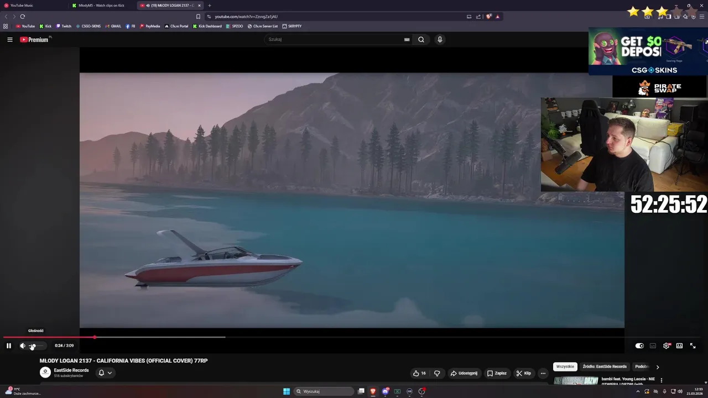This screenshot has height=398, width=708.
Task: Expand filter chips with right chevron arrow
Action: coord(657,366)
